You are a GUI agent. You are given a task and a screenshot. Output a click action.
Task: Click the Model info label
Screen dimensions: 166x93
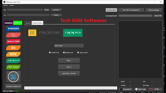123,82
